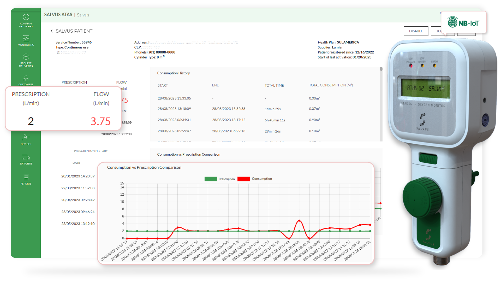
Task: Hide consumption data via the red legend entry
Action: (x=243, y=179)
